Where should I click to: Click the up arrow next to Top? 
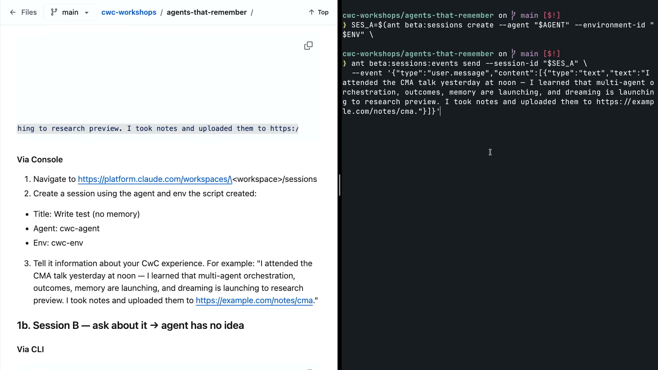pyautogui.click(x=312, y=12)
